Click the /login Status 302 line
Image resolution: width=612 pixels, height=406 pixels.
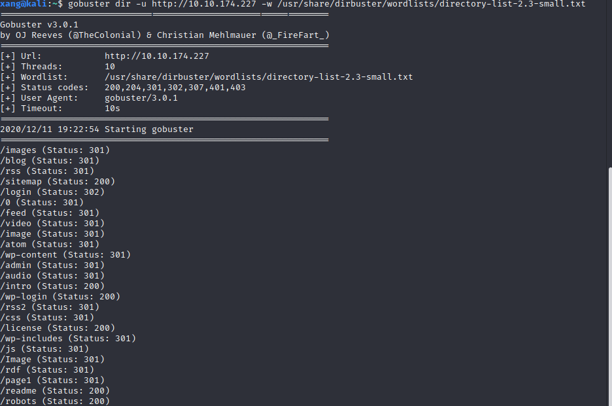[x=52, y=192]
